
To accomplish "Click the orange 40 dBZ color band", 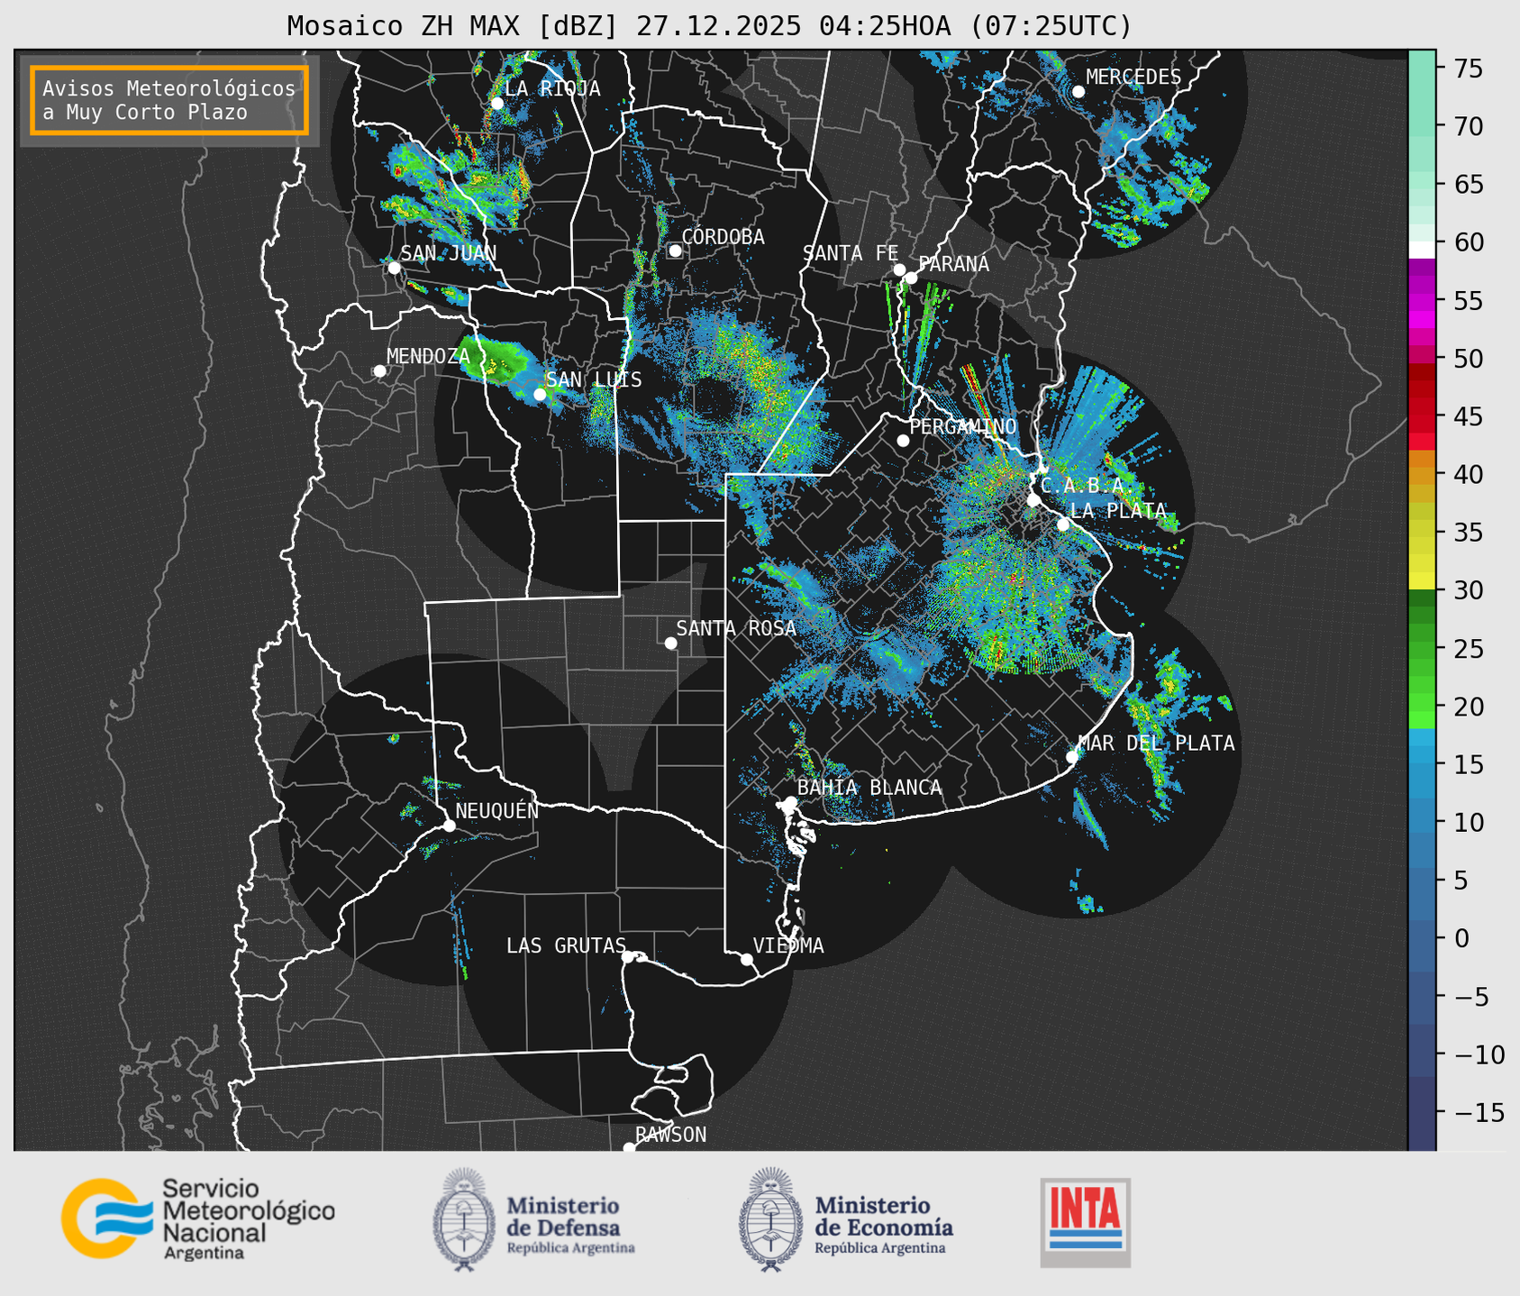I will (x=1422, y=475).
